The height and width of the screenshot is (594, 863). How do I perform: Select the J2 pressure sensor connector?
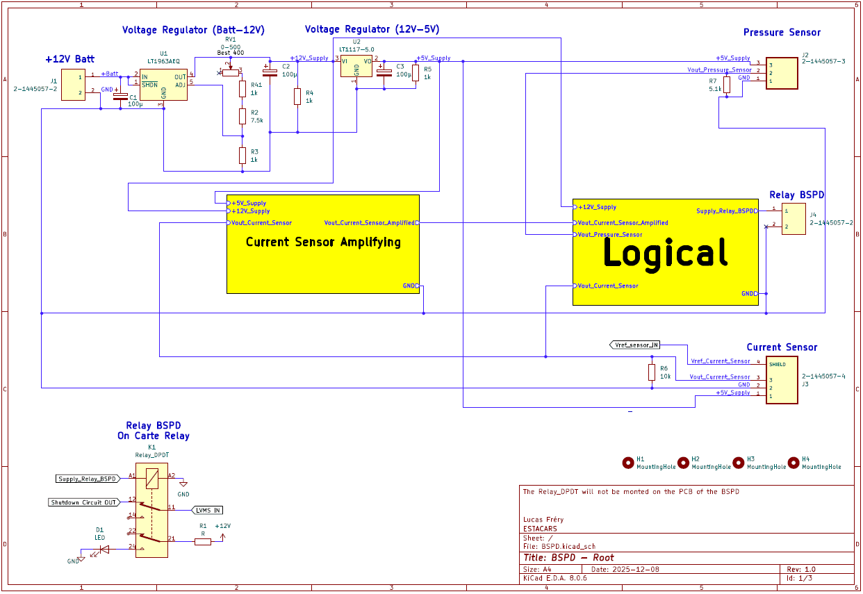[x=782, y=74]
